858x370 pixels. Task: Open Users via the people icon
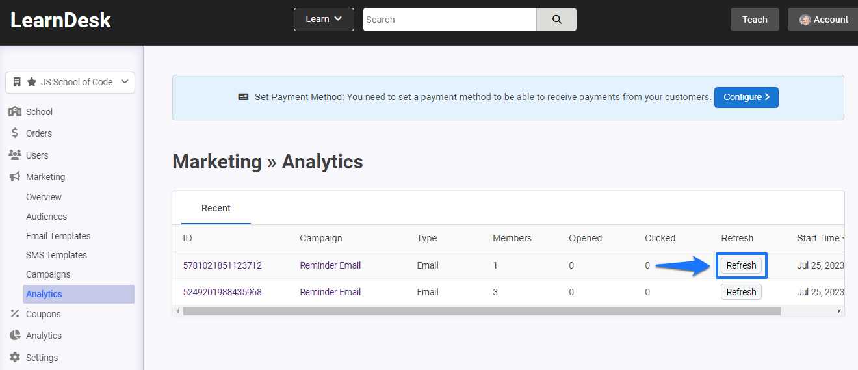(x=14, y=155)
